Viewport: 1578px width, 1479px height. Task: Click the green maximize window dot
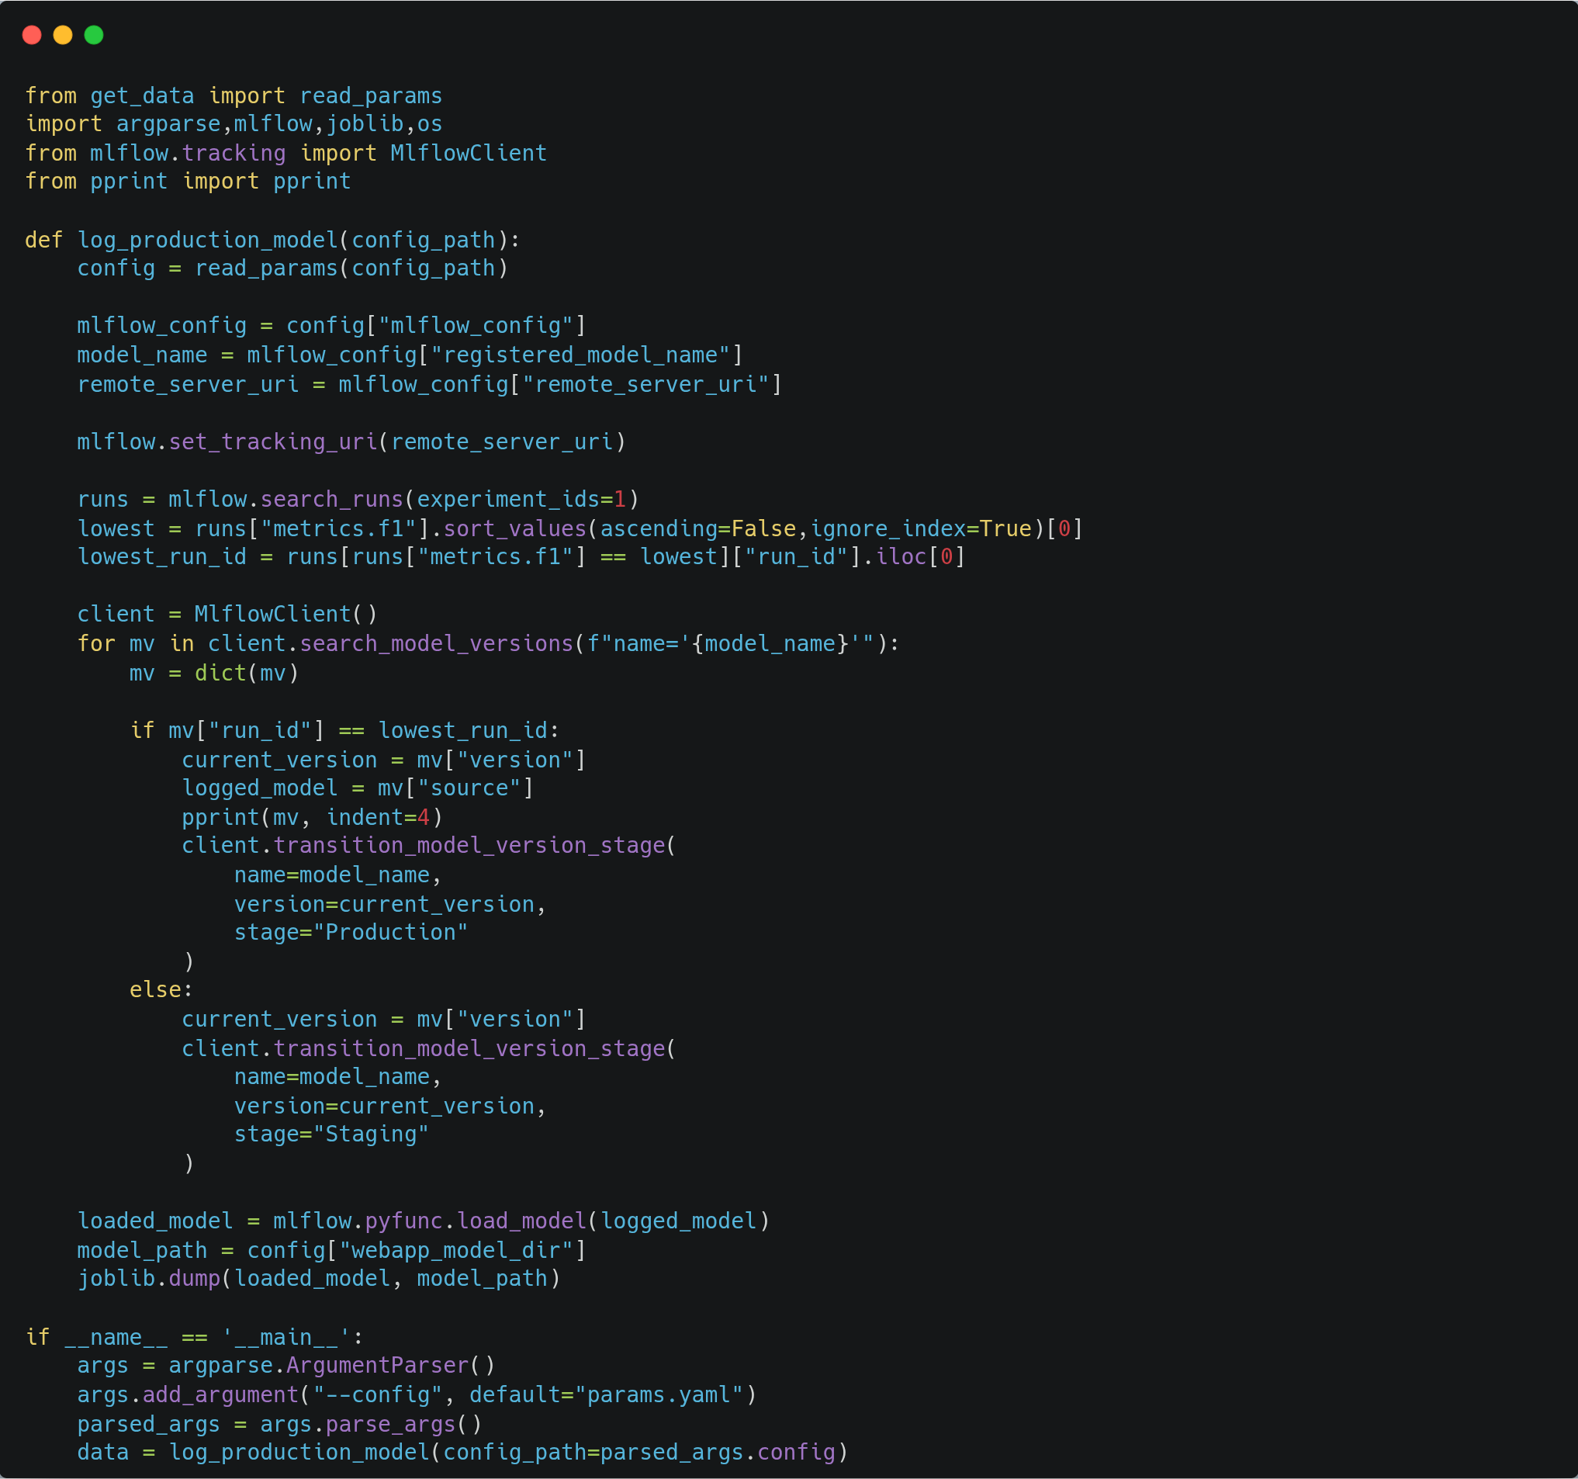pyautogui.click(x=94, y=35)
